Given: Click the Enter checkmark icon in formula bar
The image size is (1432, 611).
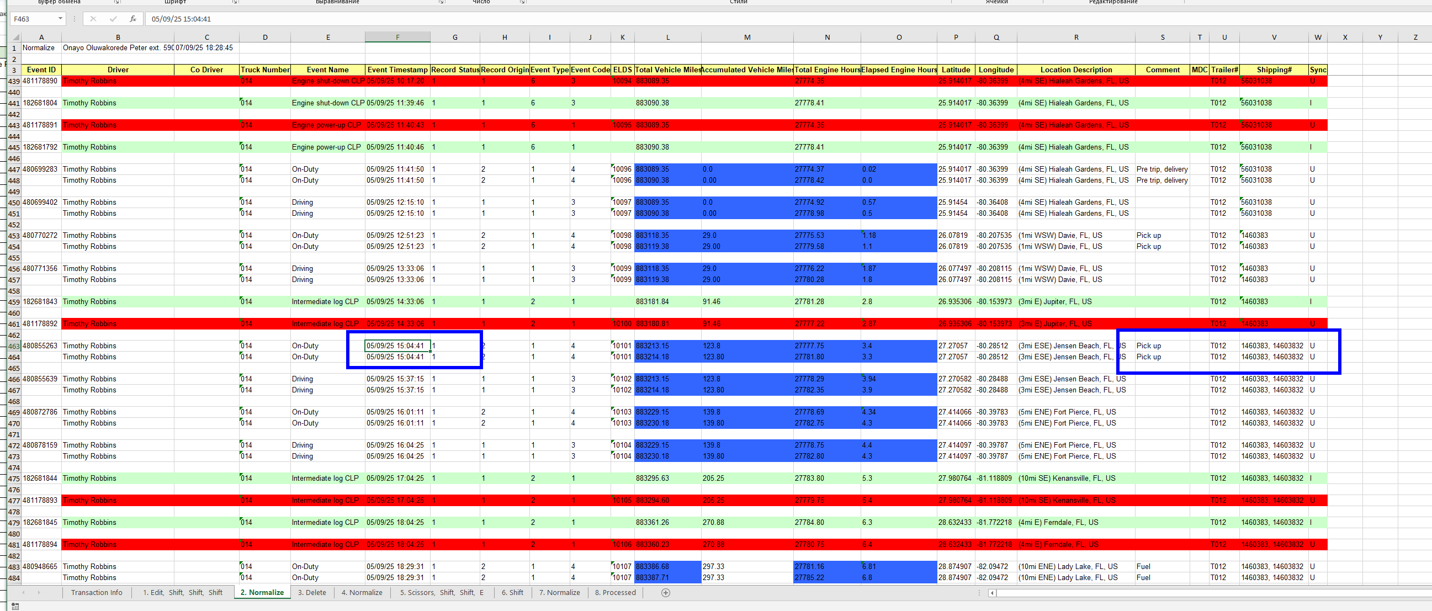Looking at the screenshot, I should pos(113,19).
